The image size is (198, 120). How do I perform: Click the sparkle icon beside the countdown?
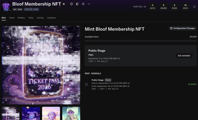(x=195, y=7)
